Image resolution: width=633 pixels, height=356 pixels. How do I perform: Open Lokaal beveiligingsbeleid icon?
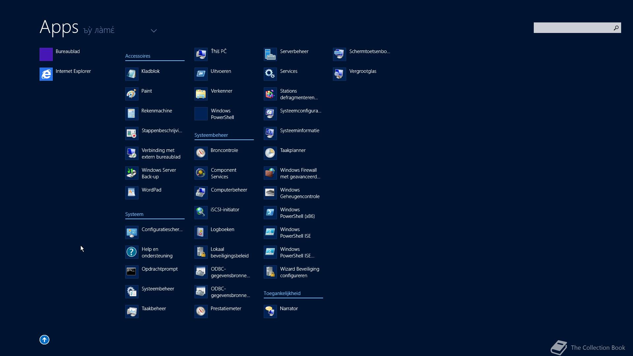201,252
